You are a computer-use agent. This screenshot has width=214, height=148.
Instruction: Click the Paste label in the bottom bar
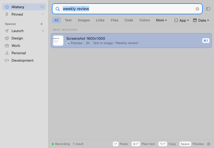click(124, 144)
